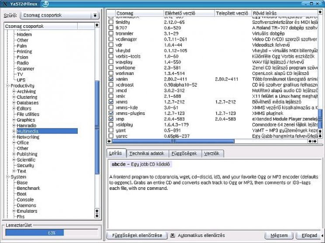325x243 pixels.
Task: Expand the Networking subgroup
Action: 14,137
